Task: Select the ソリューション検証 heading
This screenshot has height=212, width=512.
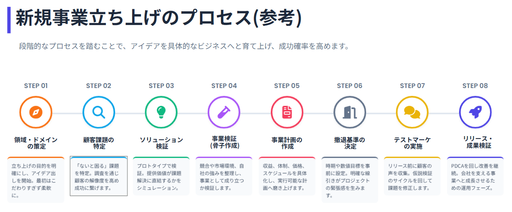Action: [161, 143]
